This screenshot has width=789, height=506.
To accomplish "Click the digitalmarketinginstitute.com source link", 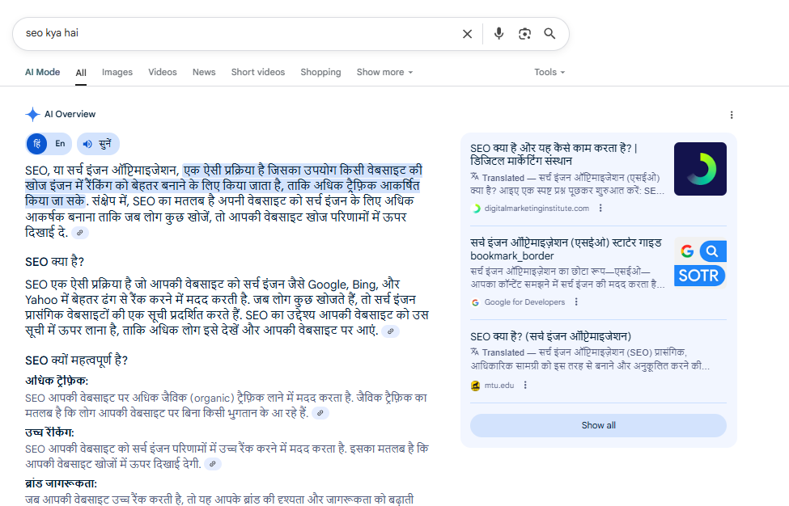I will pos(537,208).
